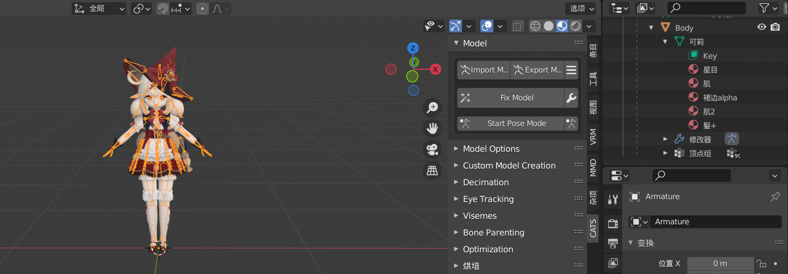Click the green Y axis gizmo ball
Viewport: 788px width, 274px height.
pyautogui.click(x=414, y=62)
